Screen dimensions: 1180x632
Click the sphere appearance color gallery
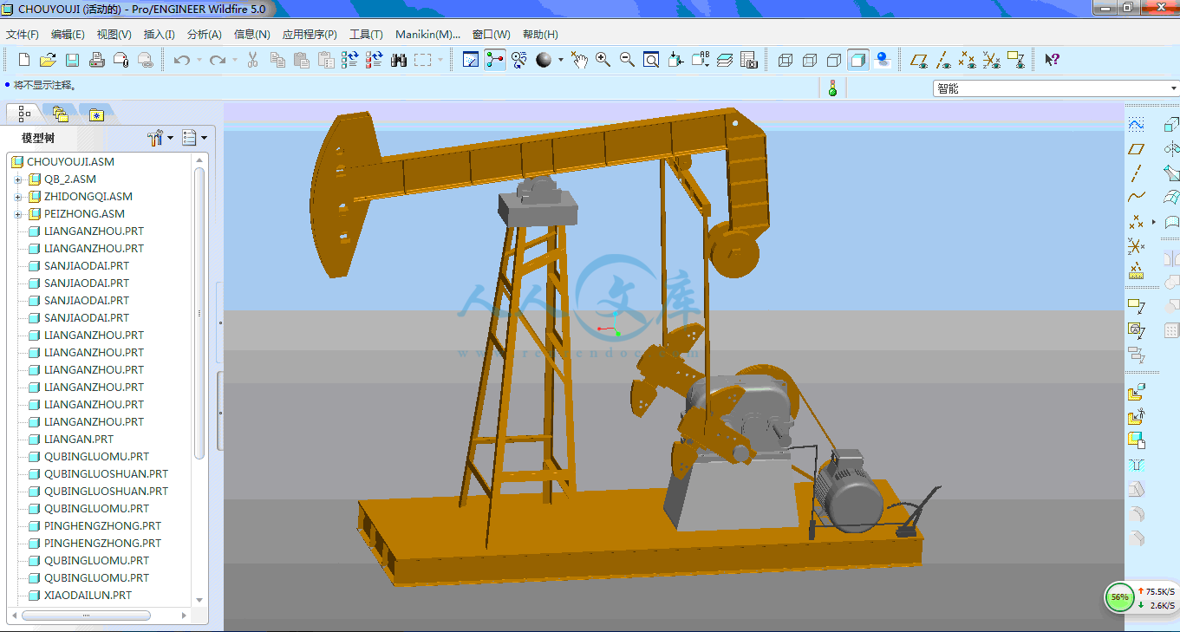click(544, 60)
